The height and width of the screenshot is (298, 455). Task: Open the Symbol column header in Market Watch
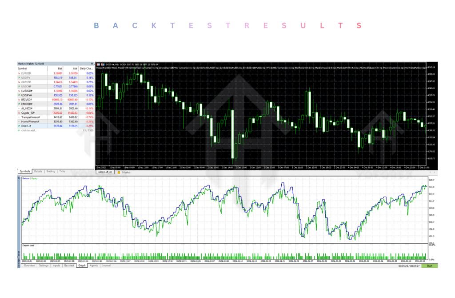(x=21, y=68)
